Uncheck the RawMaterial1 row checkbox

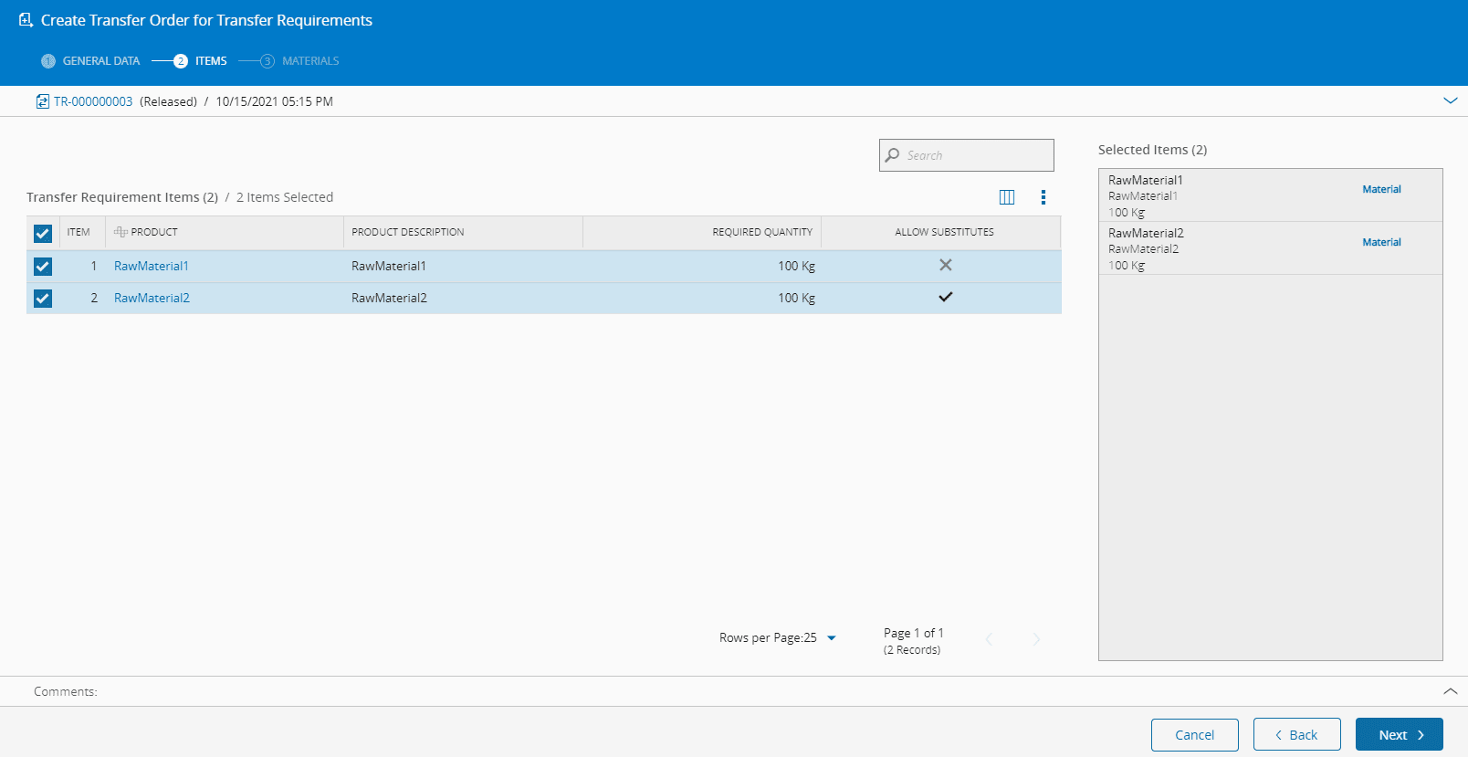click(43, 267)
